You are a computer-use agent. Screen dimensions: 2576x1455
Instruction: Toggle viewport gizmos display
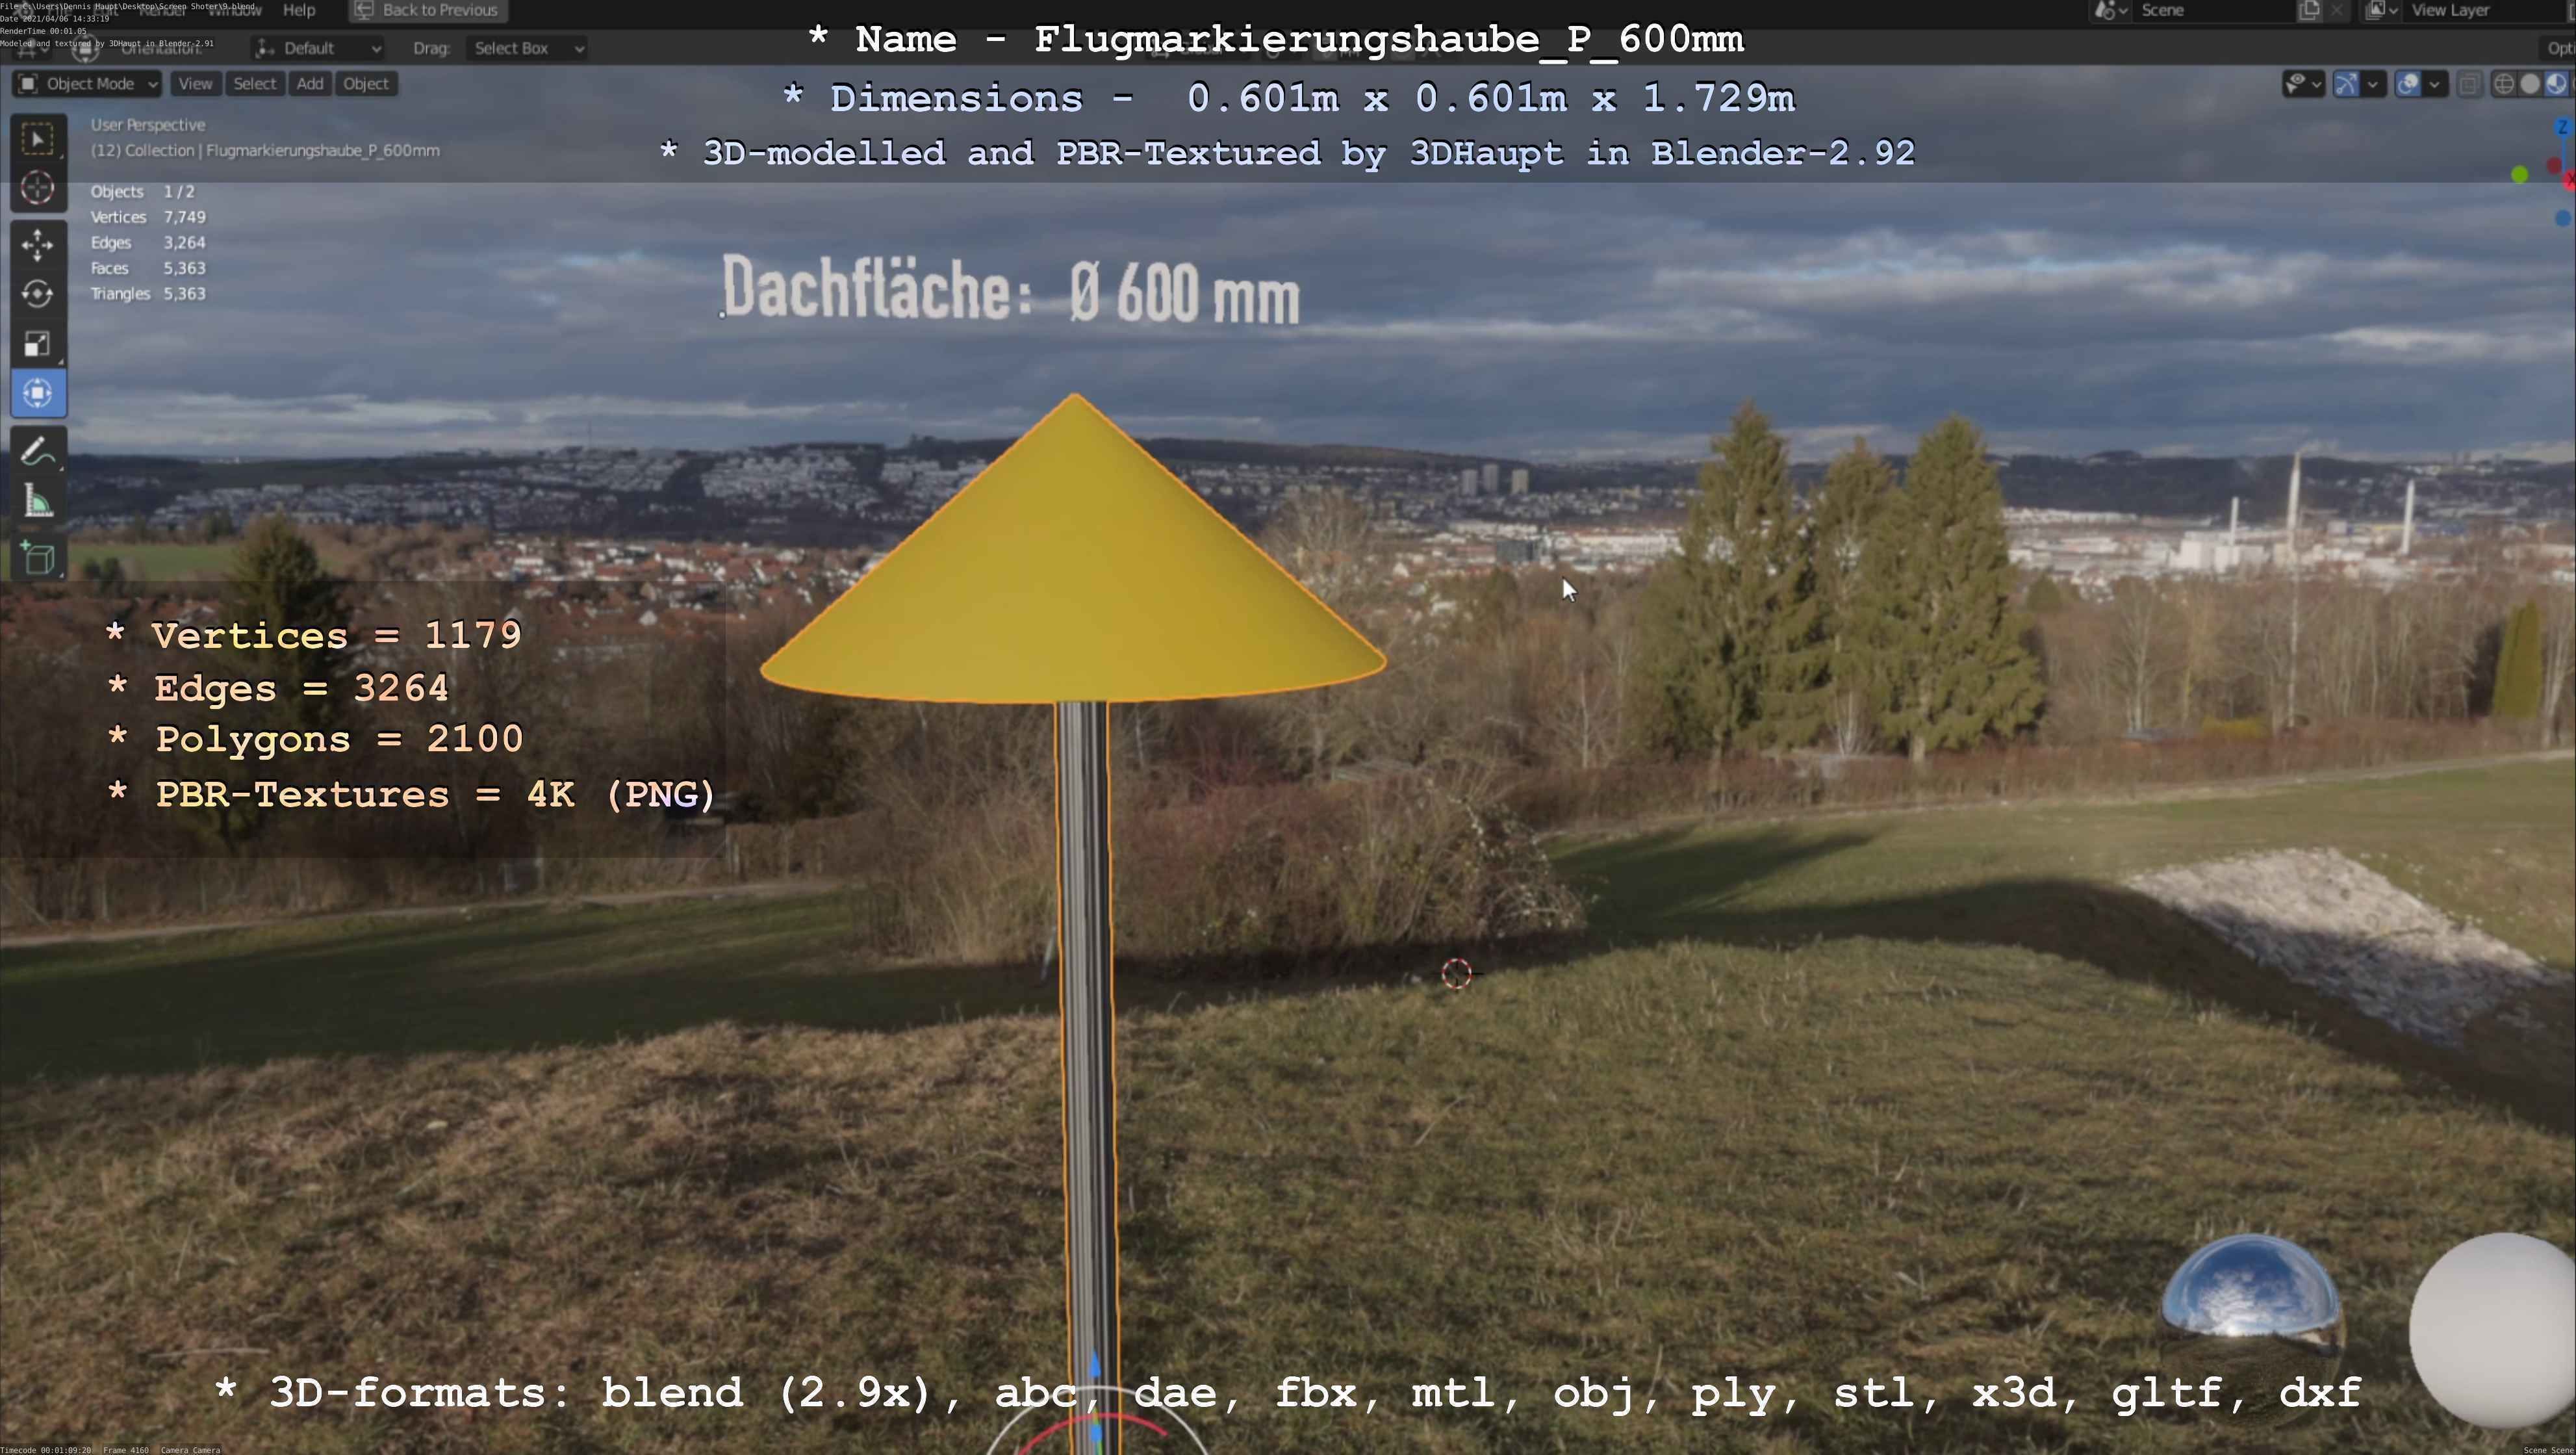(x=2347, y=84)
